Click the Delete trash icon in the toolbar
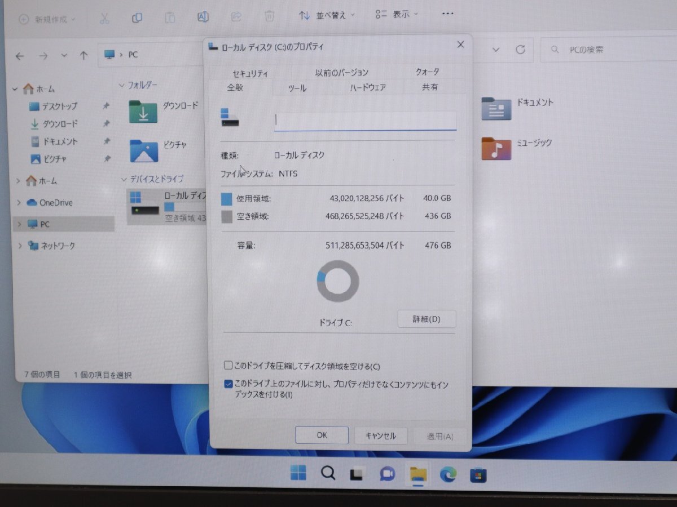The image size is (677, 507). pos(269,16)
